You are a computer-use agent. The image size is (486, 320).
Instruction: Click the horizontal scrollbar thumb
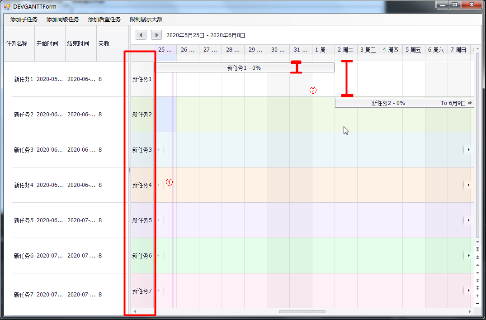pyautogui.click(x=302, y=311)
